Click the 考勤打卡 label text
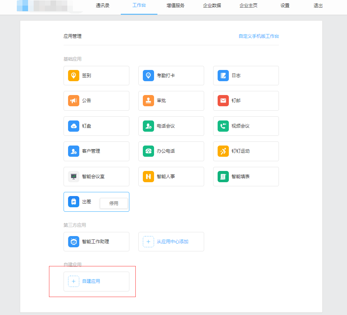Viewport: 347px width, 315px height. pyautogui.click(x=166, y=76)
